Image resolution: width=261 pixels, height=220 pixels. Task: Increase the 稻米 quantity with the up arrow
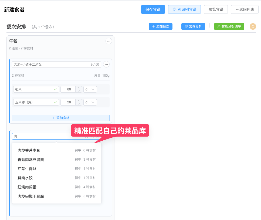point(79,88)
